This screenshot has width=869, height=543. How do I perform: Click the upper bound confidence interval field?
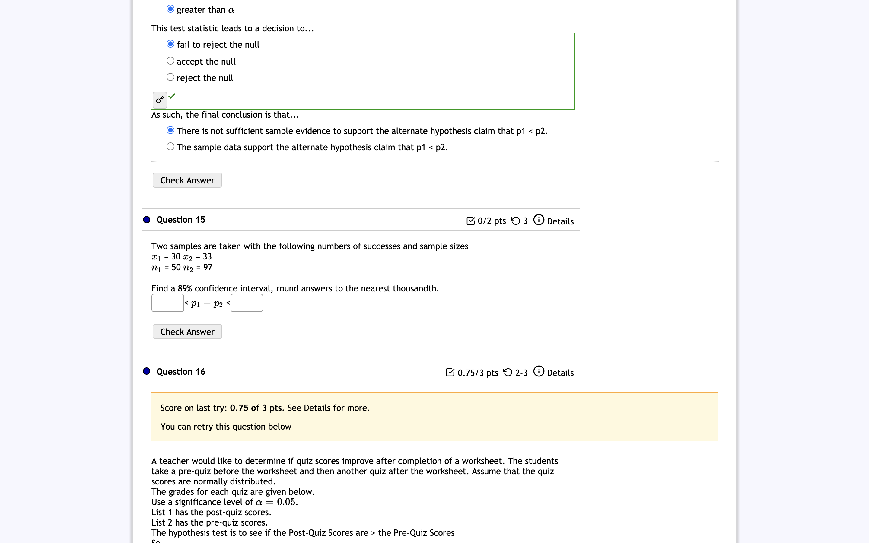tap(247, 303)
